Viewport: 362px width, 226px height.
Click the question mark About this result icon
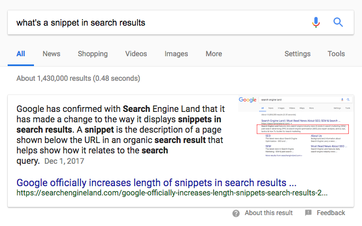(x=236, y=213)
